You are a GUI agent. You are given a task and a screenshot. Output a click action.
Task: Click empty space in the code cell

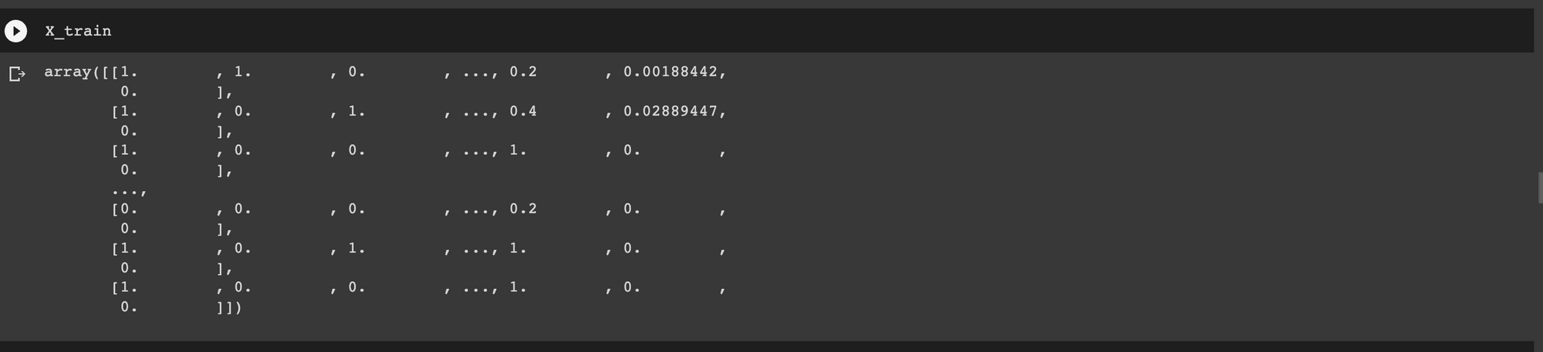point(771,31)
